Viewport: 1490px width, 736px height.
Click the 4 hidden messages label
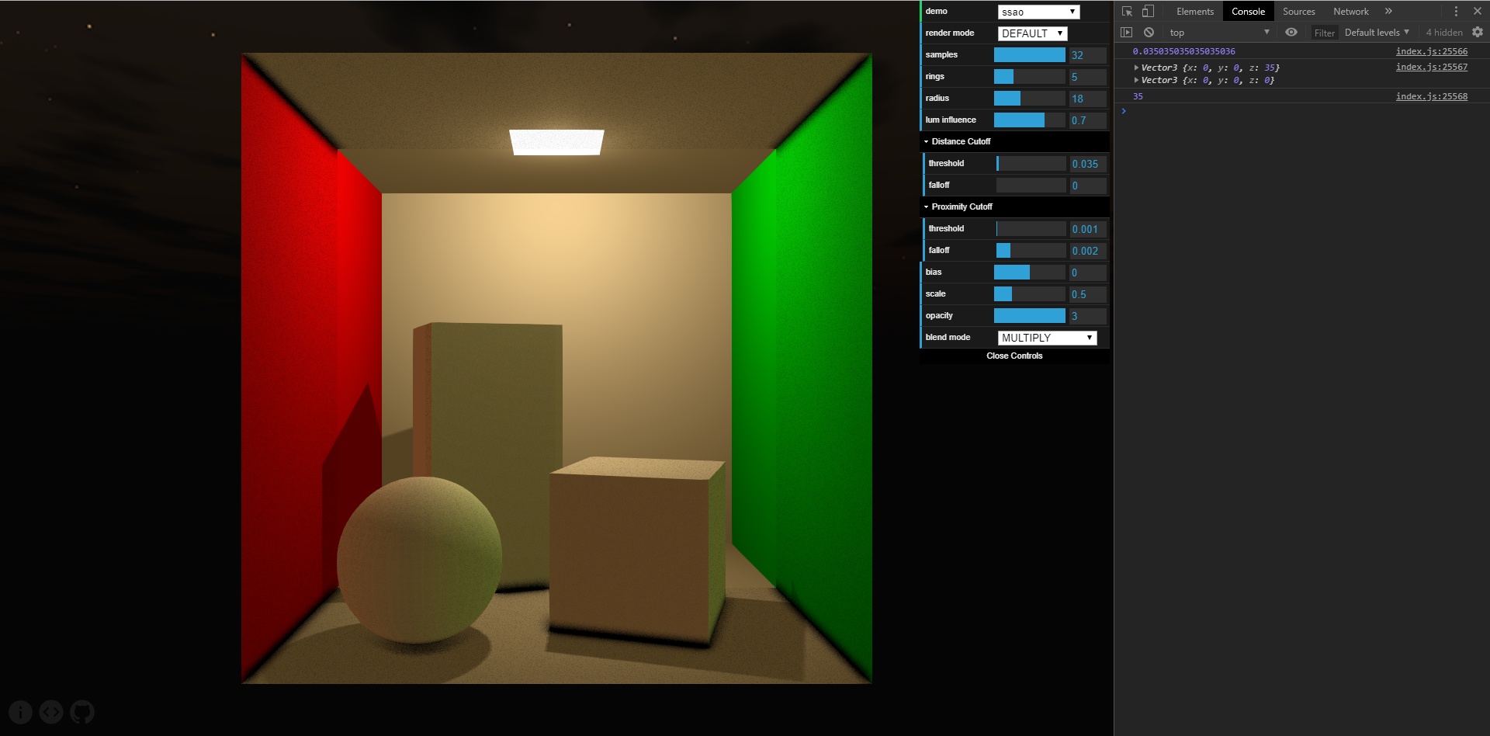click(x=1443, y=32)
